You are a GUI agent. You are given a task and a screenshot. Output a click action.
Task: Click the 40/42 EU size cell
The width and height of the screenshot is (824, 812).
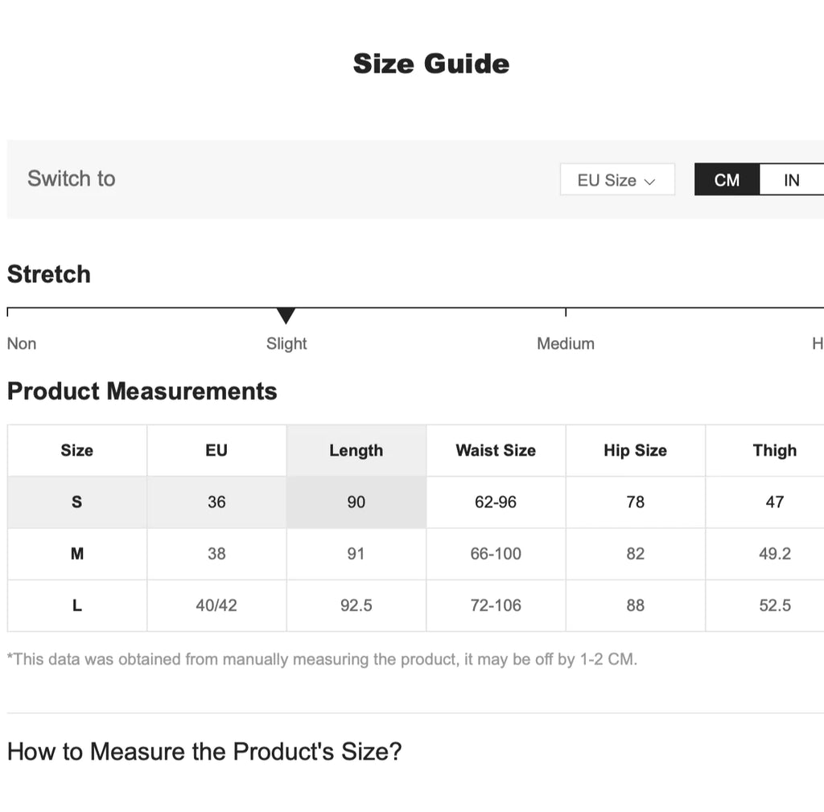216,605
